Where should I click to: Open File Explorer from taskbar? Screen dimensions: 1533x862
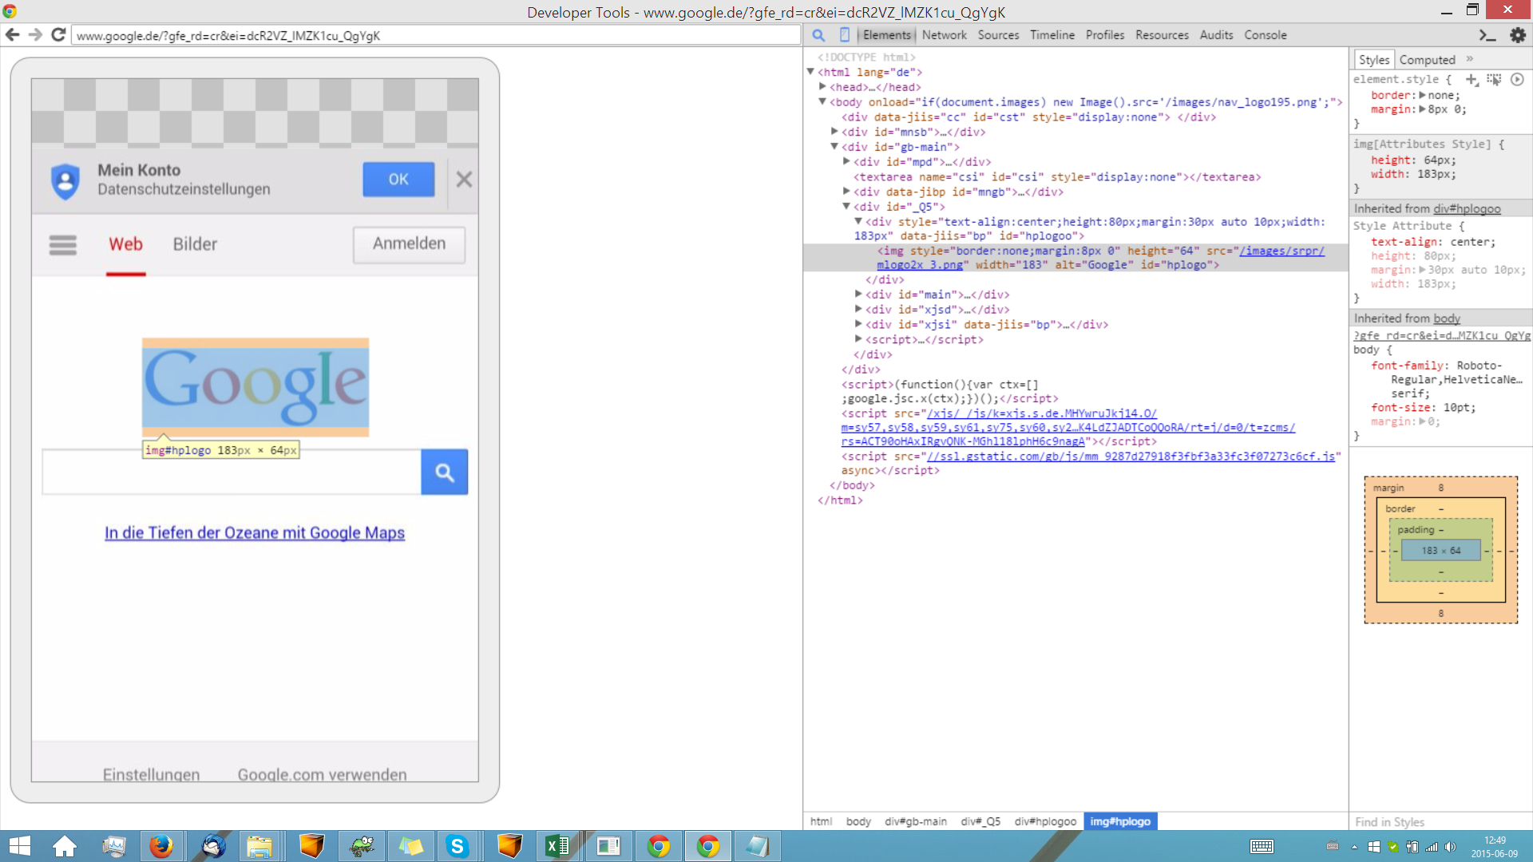259,846
